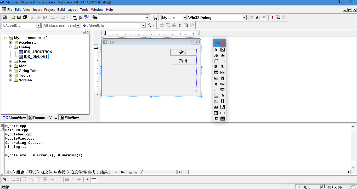Select the Static Text control tool

[x=216, y=55]
